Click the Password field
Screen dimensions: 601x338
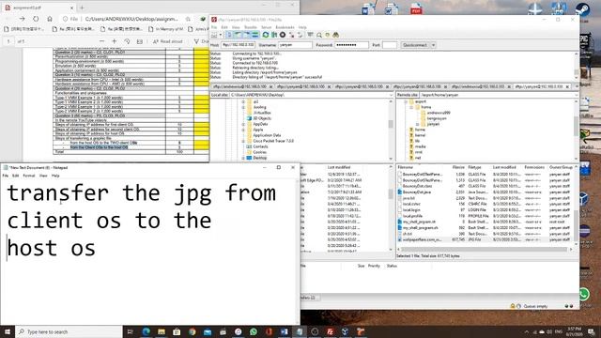coord(351,45)
